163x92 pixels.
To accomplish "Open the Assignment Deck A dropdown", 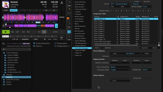I will tap(147, 70).
